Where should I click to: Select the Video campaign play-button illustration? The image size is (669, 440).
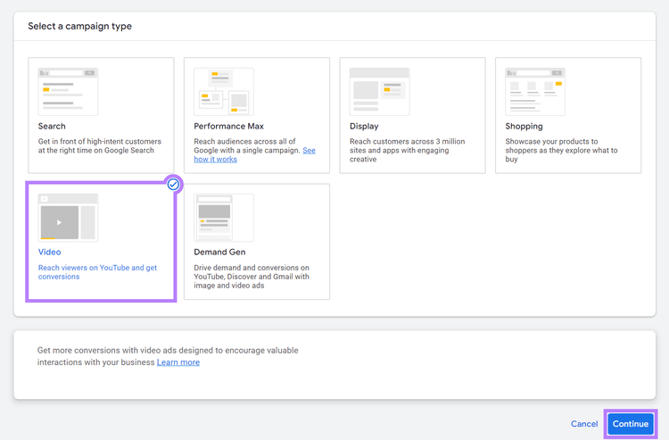click(68, 218)
